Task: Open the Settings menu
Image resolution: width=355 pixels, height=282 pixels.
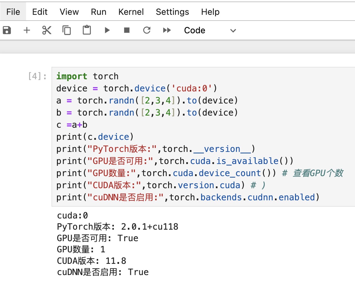Action: pos(173,12)
